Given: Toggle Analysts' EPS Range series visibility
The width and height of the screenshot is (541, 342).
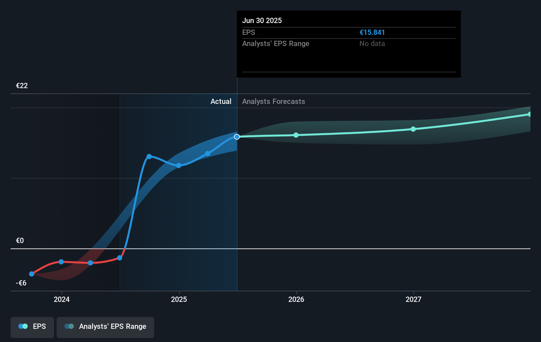Looking at the screenshot, I should (x=105, y=327).
